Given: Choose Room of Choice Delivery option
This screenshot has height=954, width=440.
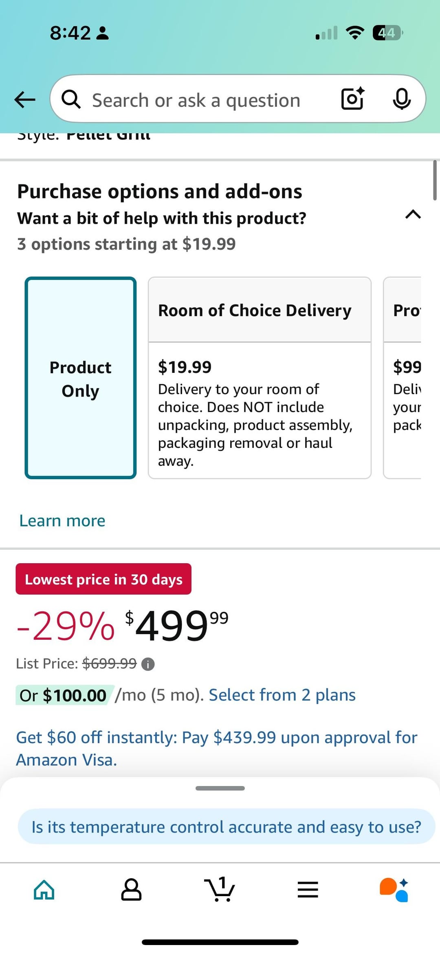Looking at the screenshot, I should (260, 378).
